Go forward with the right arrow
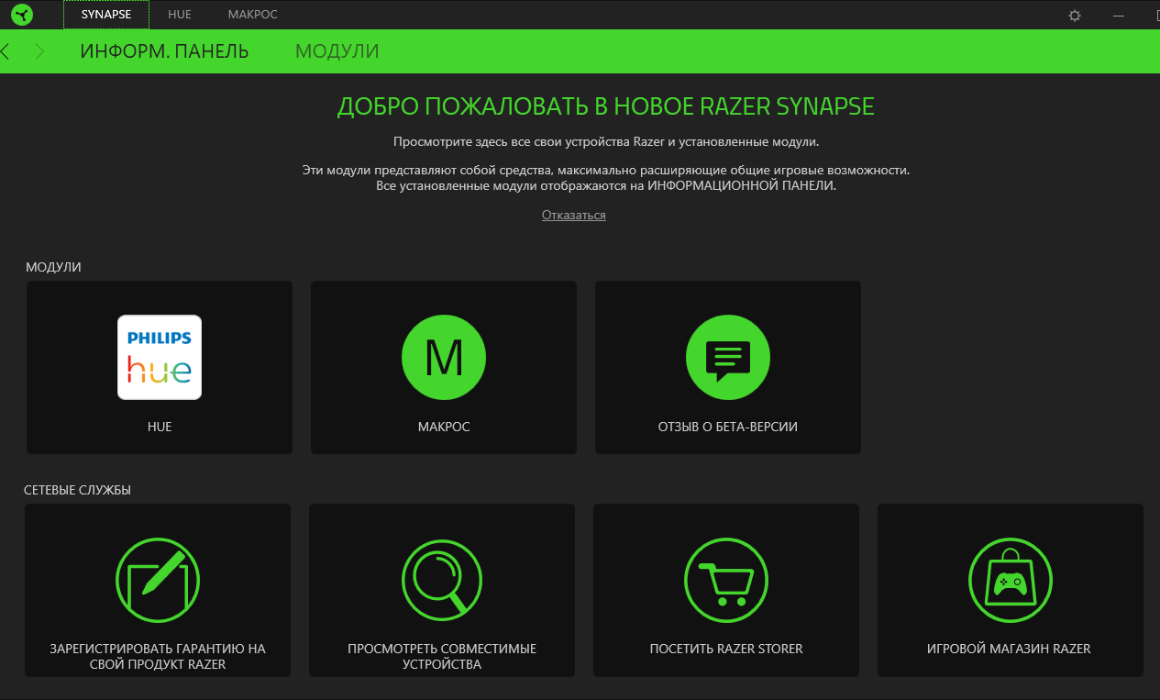Viewport: 1160px width, 700px height. click(x=39, y=51)
